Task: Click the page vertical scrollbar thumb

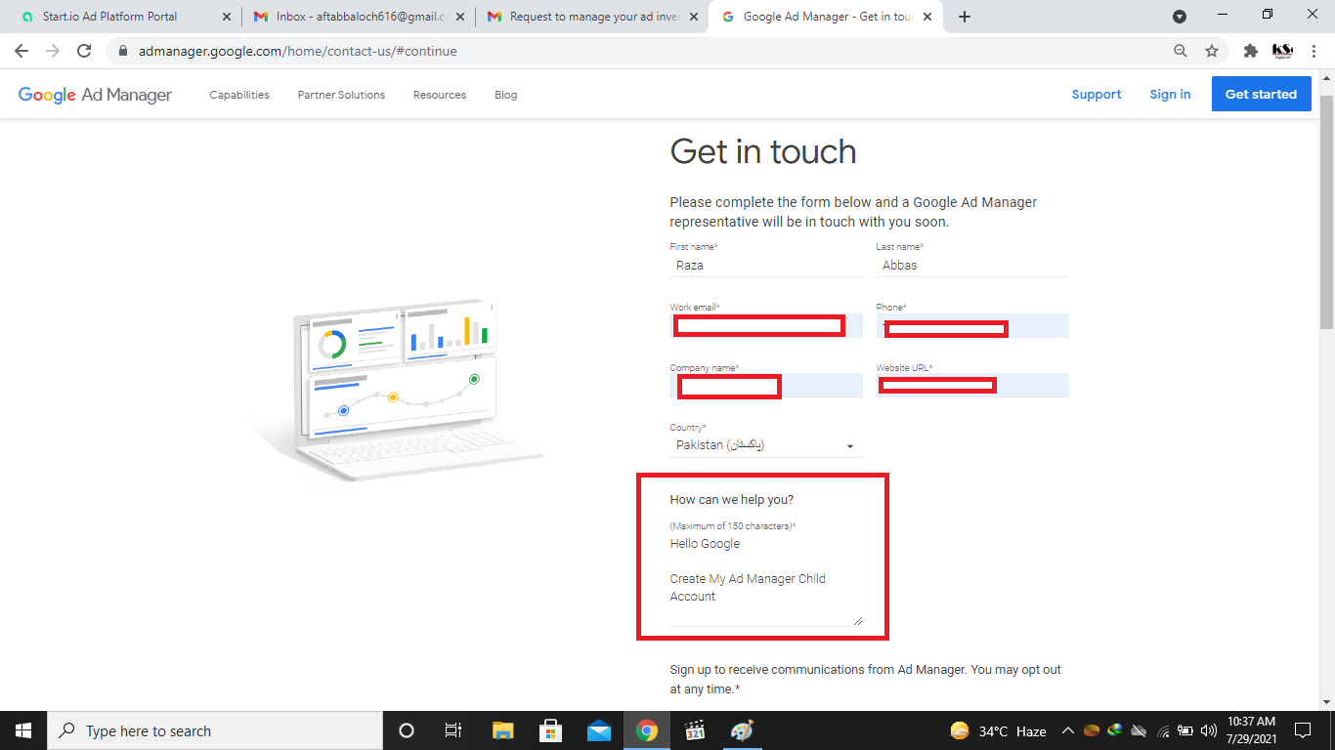Action: coord(1327,213)
